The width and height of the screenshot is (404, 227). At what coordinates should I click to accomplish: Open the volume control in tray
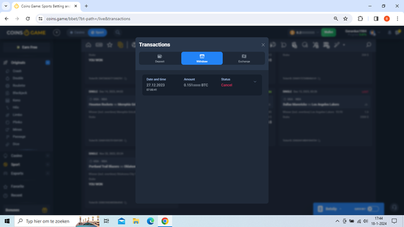click(x=365, y=221)
